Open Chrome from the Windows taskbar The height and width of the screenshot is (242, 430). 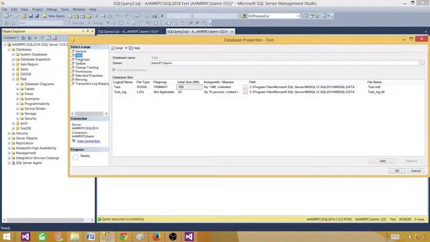124,236
